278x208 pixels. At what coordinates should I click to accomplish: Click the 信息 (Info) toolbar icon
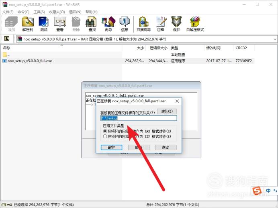tap(125, 24)
